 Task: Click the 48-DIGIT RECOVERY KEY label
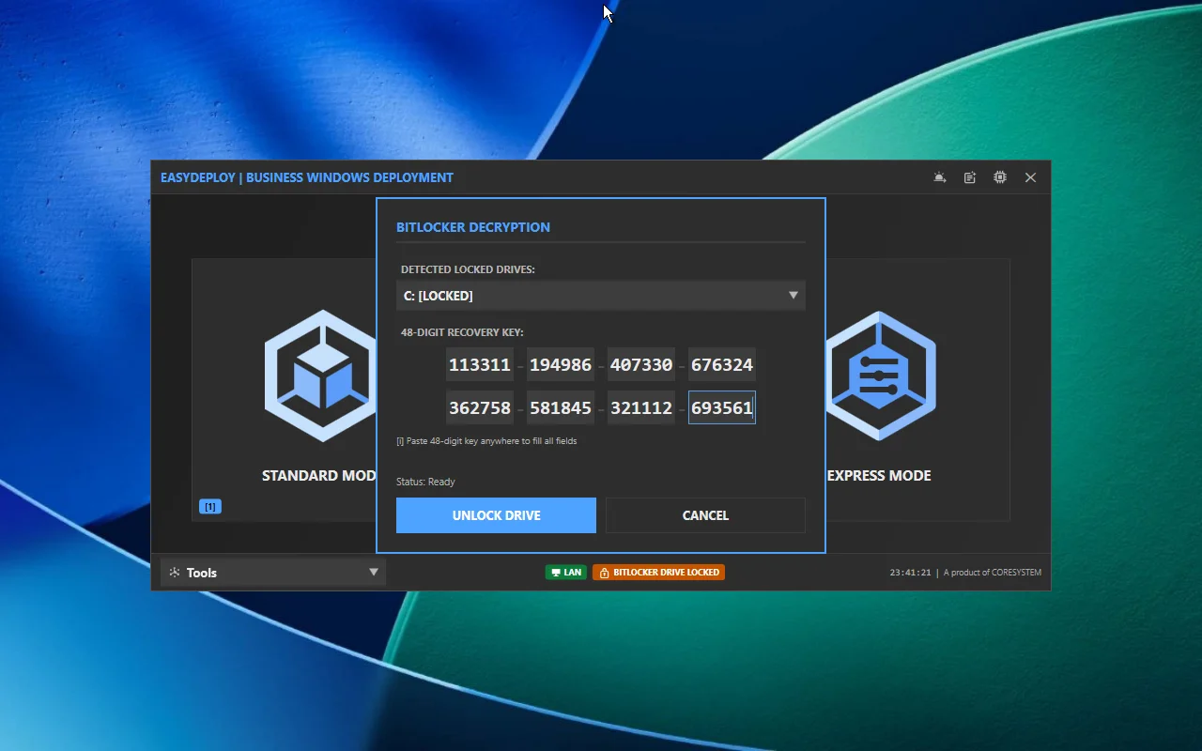462,332
